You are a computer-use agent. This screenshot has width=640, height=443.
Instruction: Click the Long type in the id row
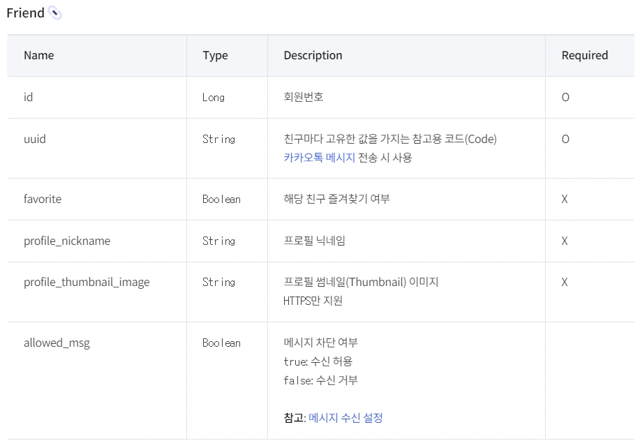pyautogui.click(x=214, y=98)
